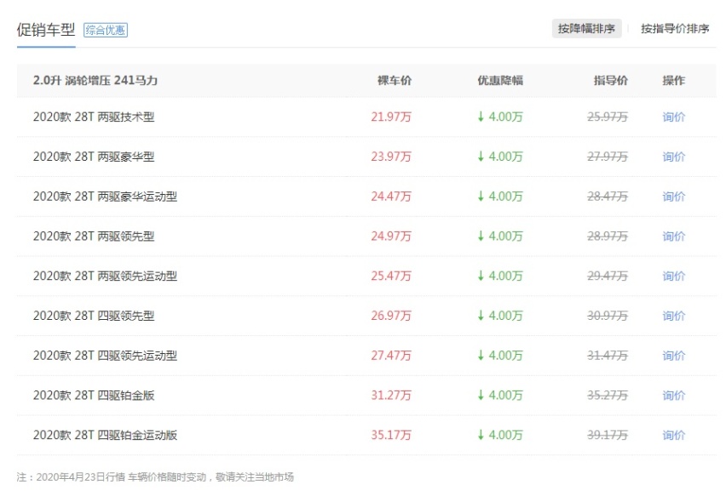Click 询价 for 28T 两驱豪华运动型

(x=673, y=197)
